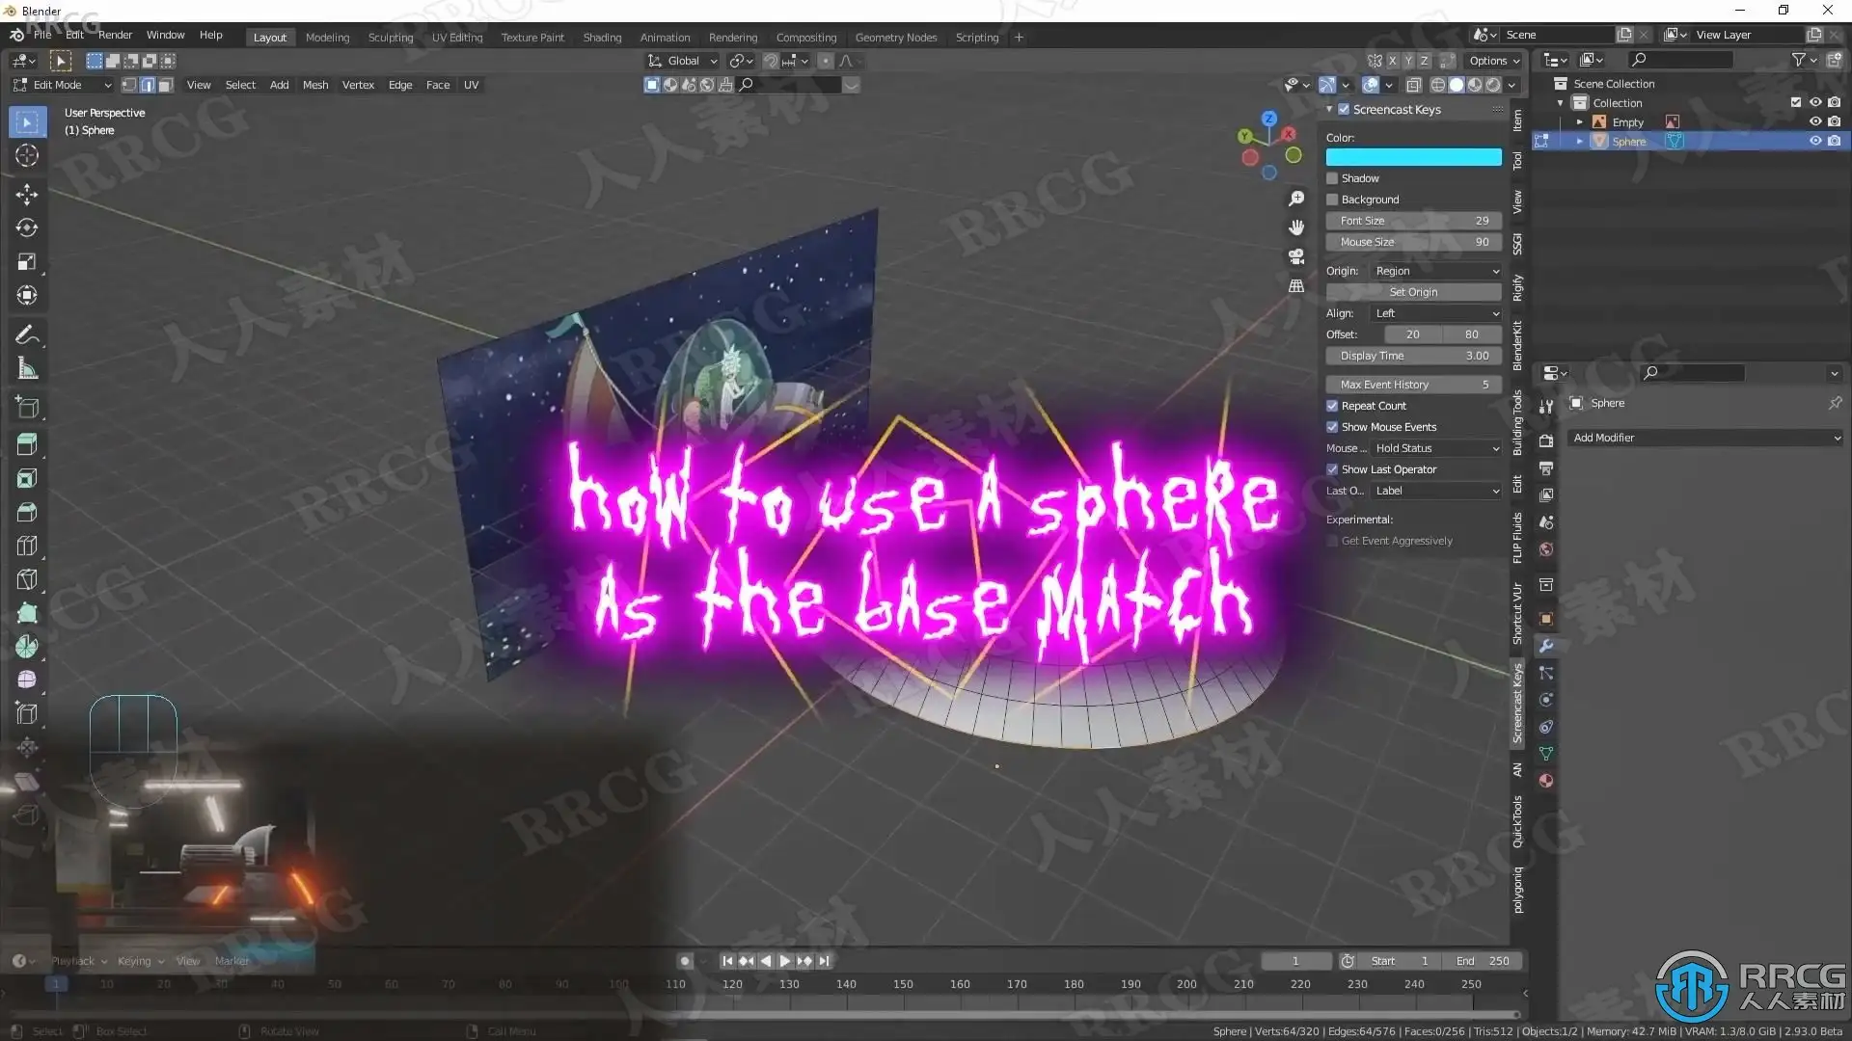
Task: Open the Mesh menu
Action: (x=314, y=85)
